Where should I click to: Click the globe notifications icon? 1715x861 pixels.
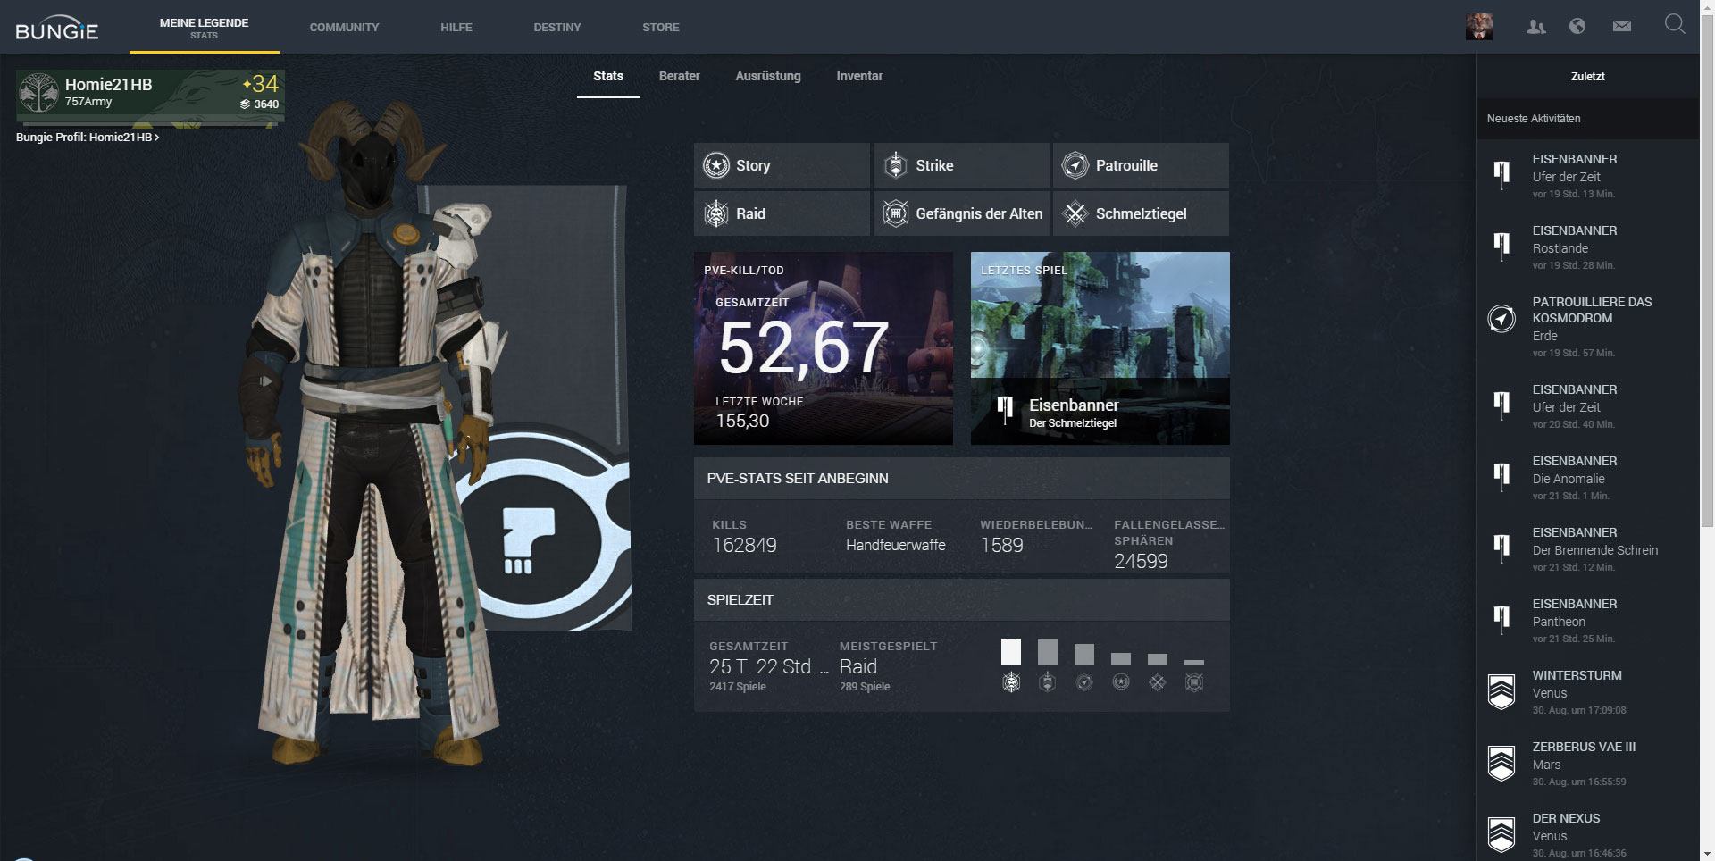click(x=1577, y=26)
